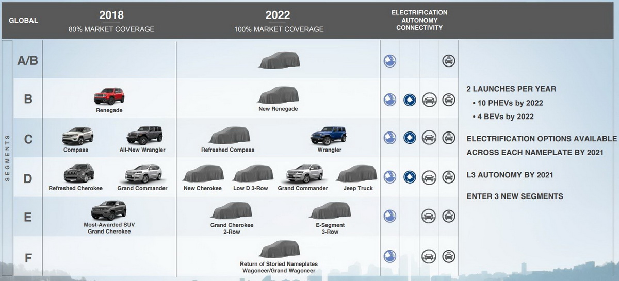Select the covered vehicle in the A/B segment

[279, 60]
